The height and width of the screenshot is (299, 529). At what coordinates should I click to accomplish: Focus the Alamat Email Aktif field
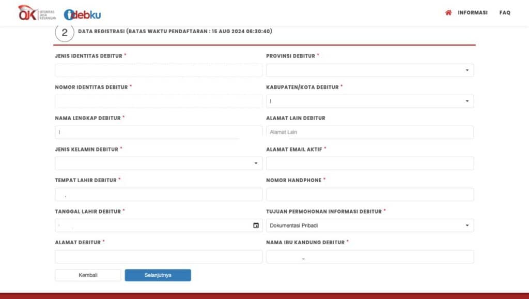pos(370,163)
